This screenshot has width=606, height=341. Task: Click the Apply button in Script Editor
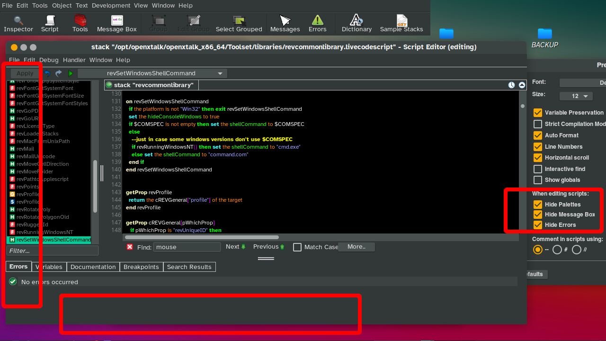25,73
